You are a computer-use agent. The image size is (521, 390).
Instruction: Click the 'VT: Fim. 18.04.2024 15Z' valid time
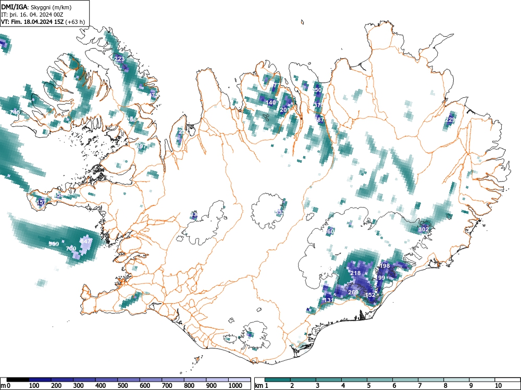(x=32, y=22)
